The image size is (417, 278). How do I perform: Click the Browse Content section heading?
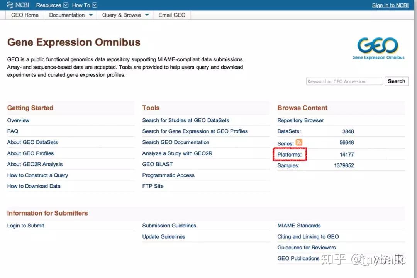pos(302,108)
